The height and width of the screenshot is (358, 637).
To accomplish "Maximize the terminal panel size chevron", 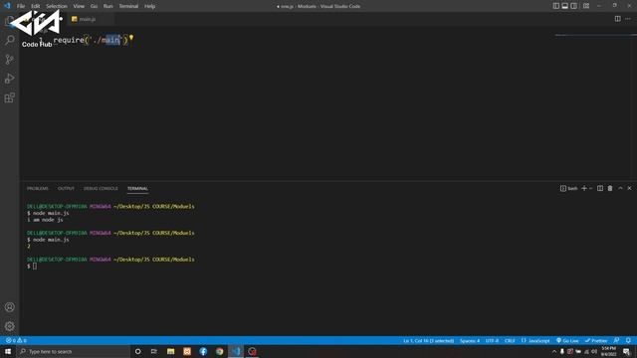I will tap(620, 188).
